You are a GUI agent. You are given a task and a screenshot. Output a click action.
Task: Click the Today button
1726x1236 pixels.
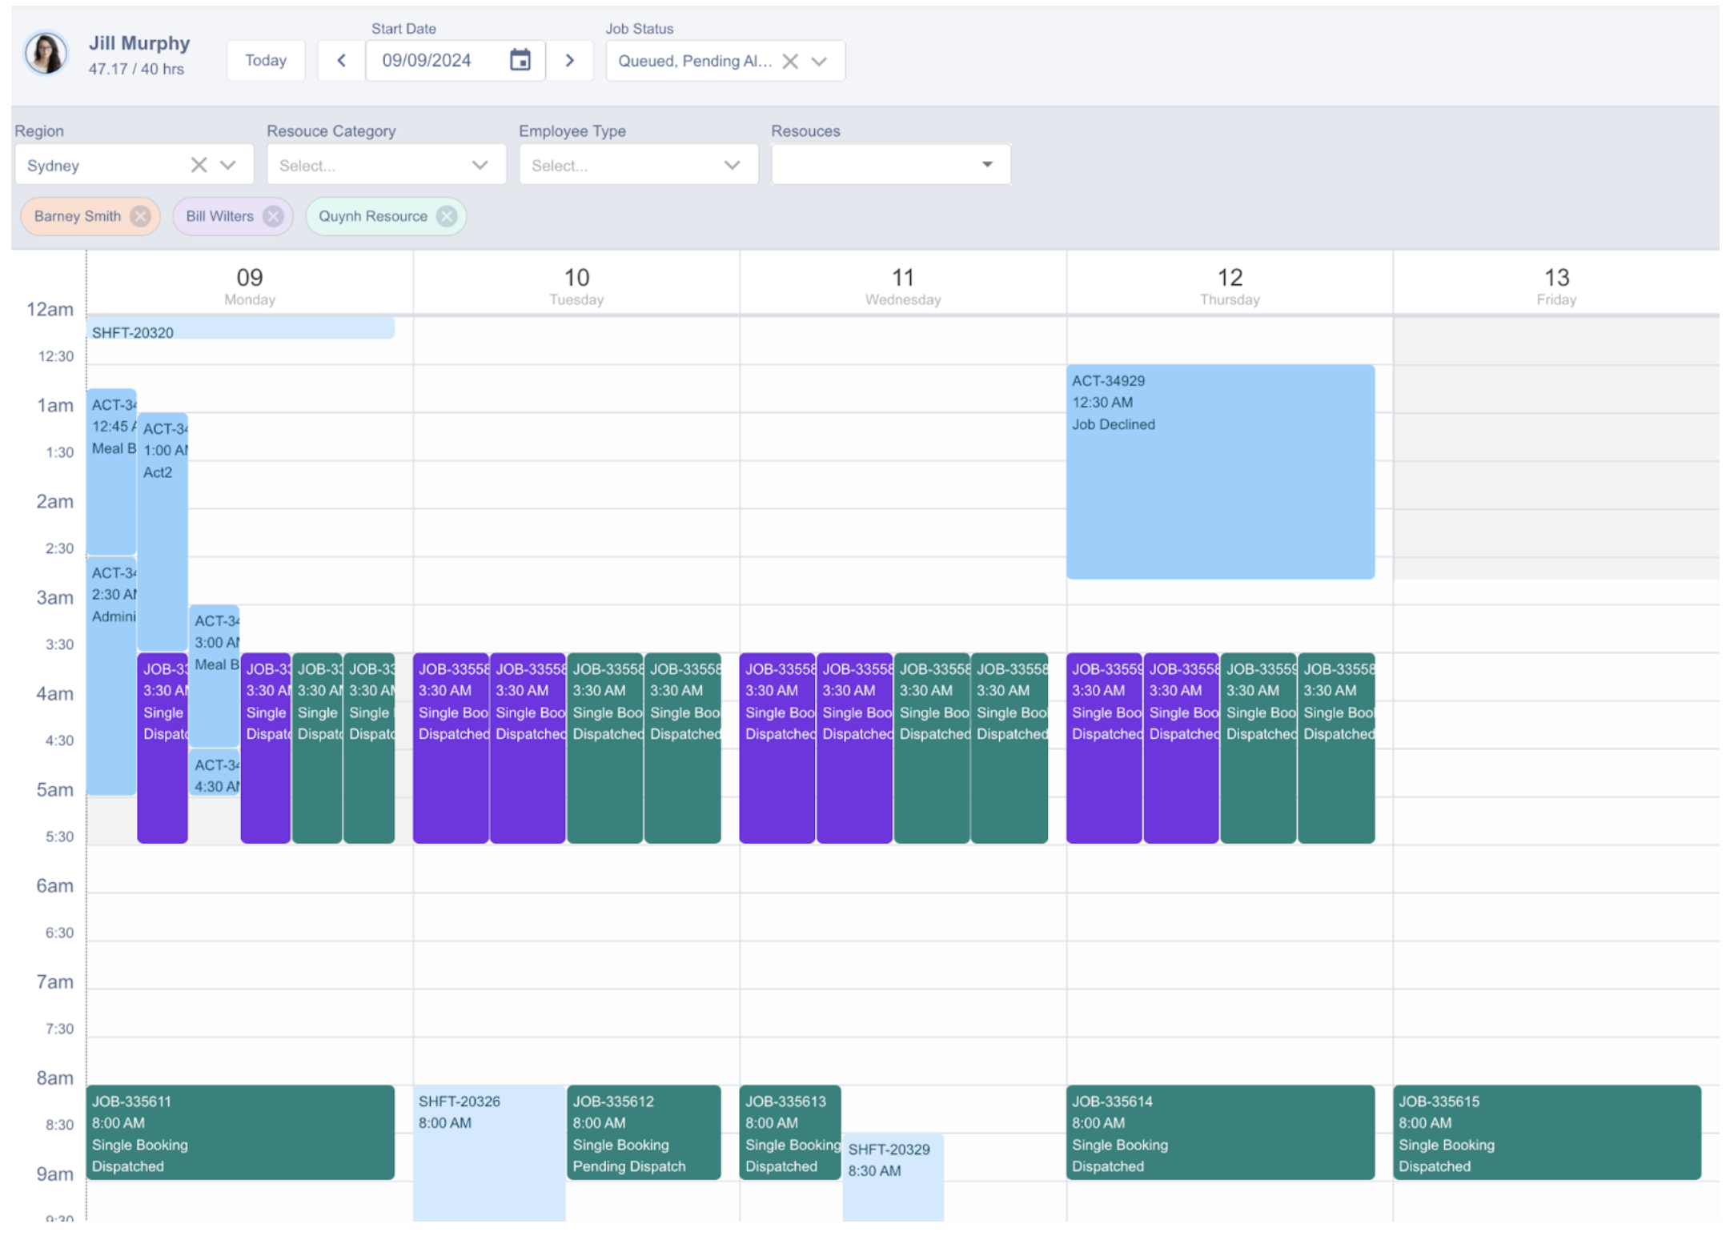tap(265, 60)
